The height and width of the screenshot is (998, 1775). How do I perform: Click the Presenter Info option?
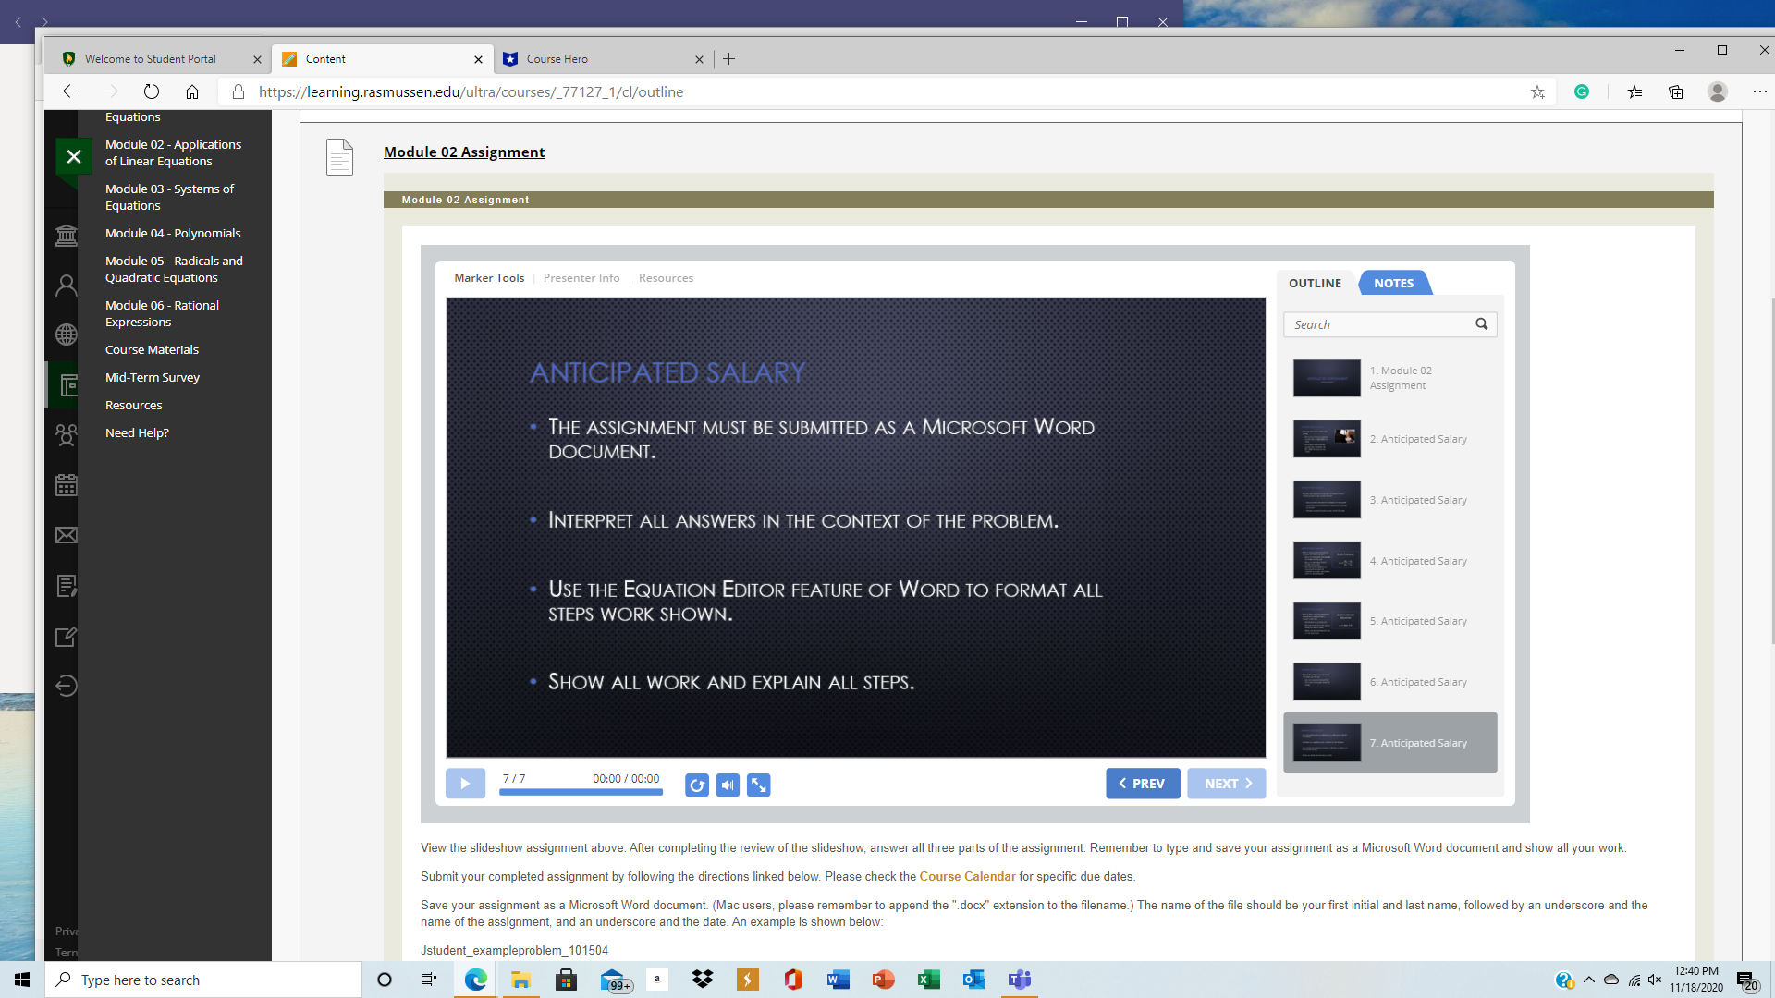[581, 278]
